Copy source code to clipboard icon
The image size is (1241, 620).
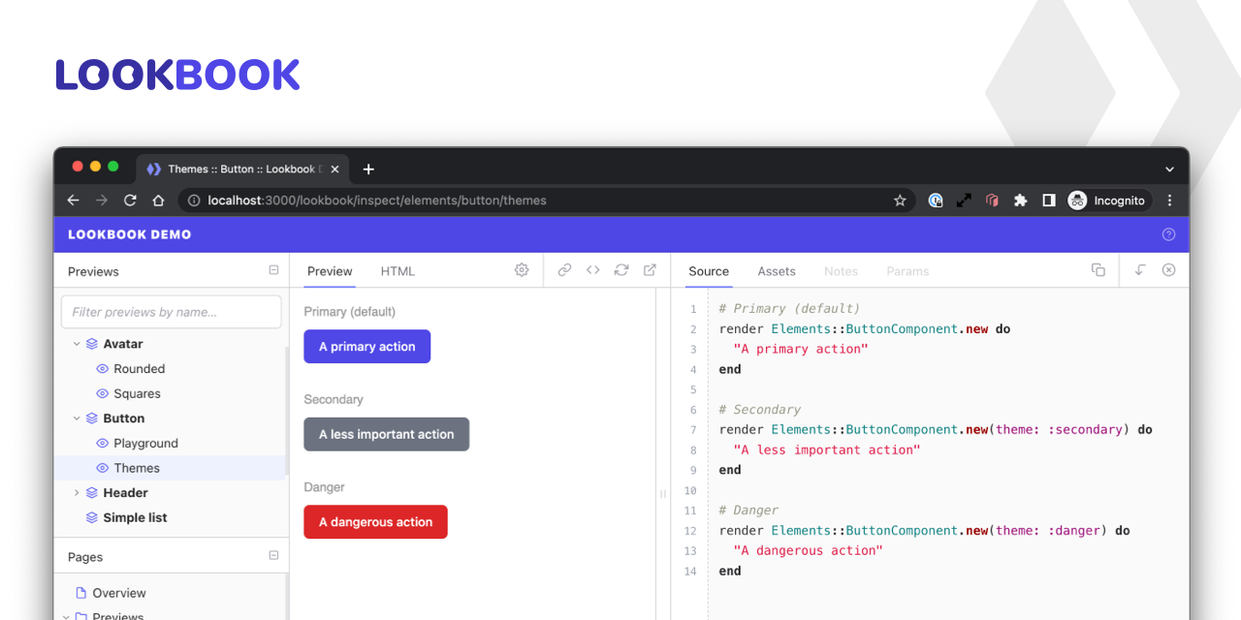(1098, 270)
